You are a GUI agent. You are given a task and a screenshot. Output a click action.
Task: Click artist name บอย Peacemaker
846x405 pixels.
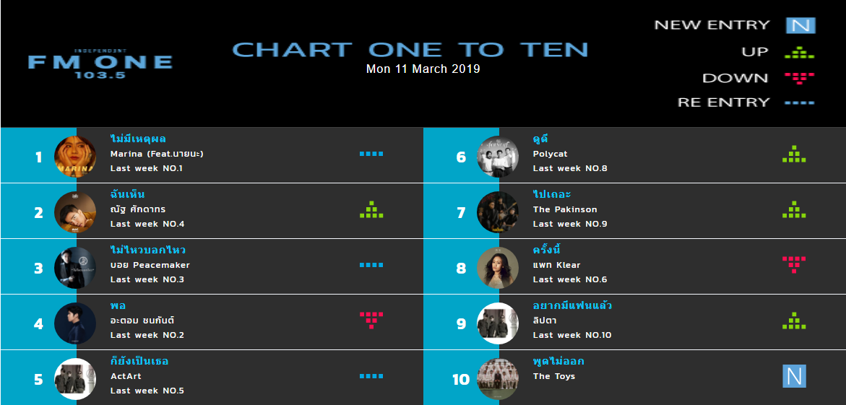point(150,265)
